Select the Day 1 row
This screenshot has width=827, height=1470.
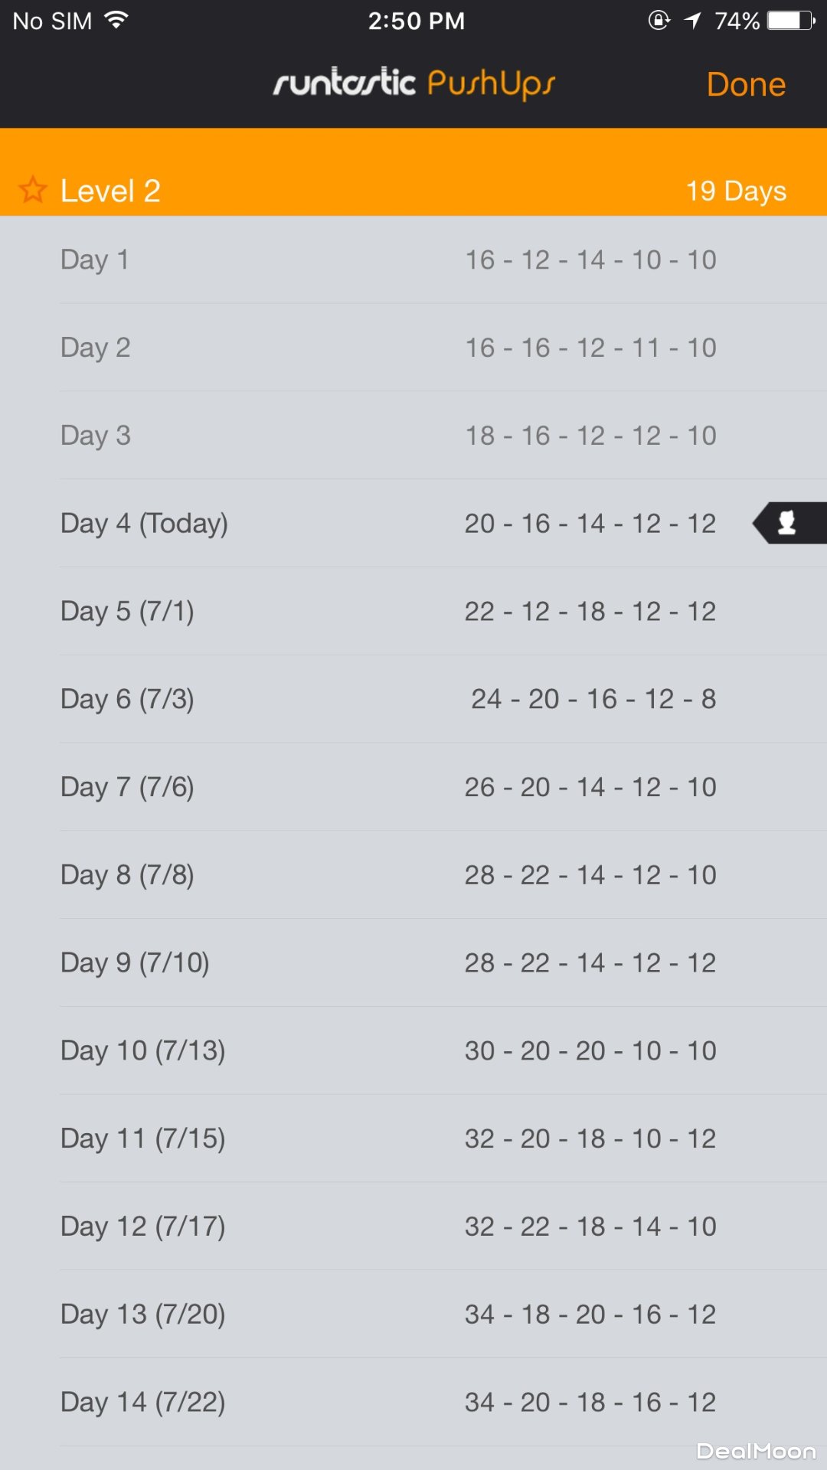413,260
